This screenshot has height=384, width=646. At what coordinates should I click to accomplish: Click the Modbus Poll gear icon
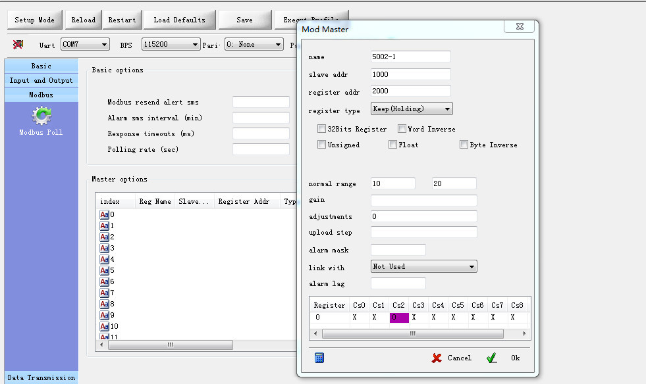(41, 116)
